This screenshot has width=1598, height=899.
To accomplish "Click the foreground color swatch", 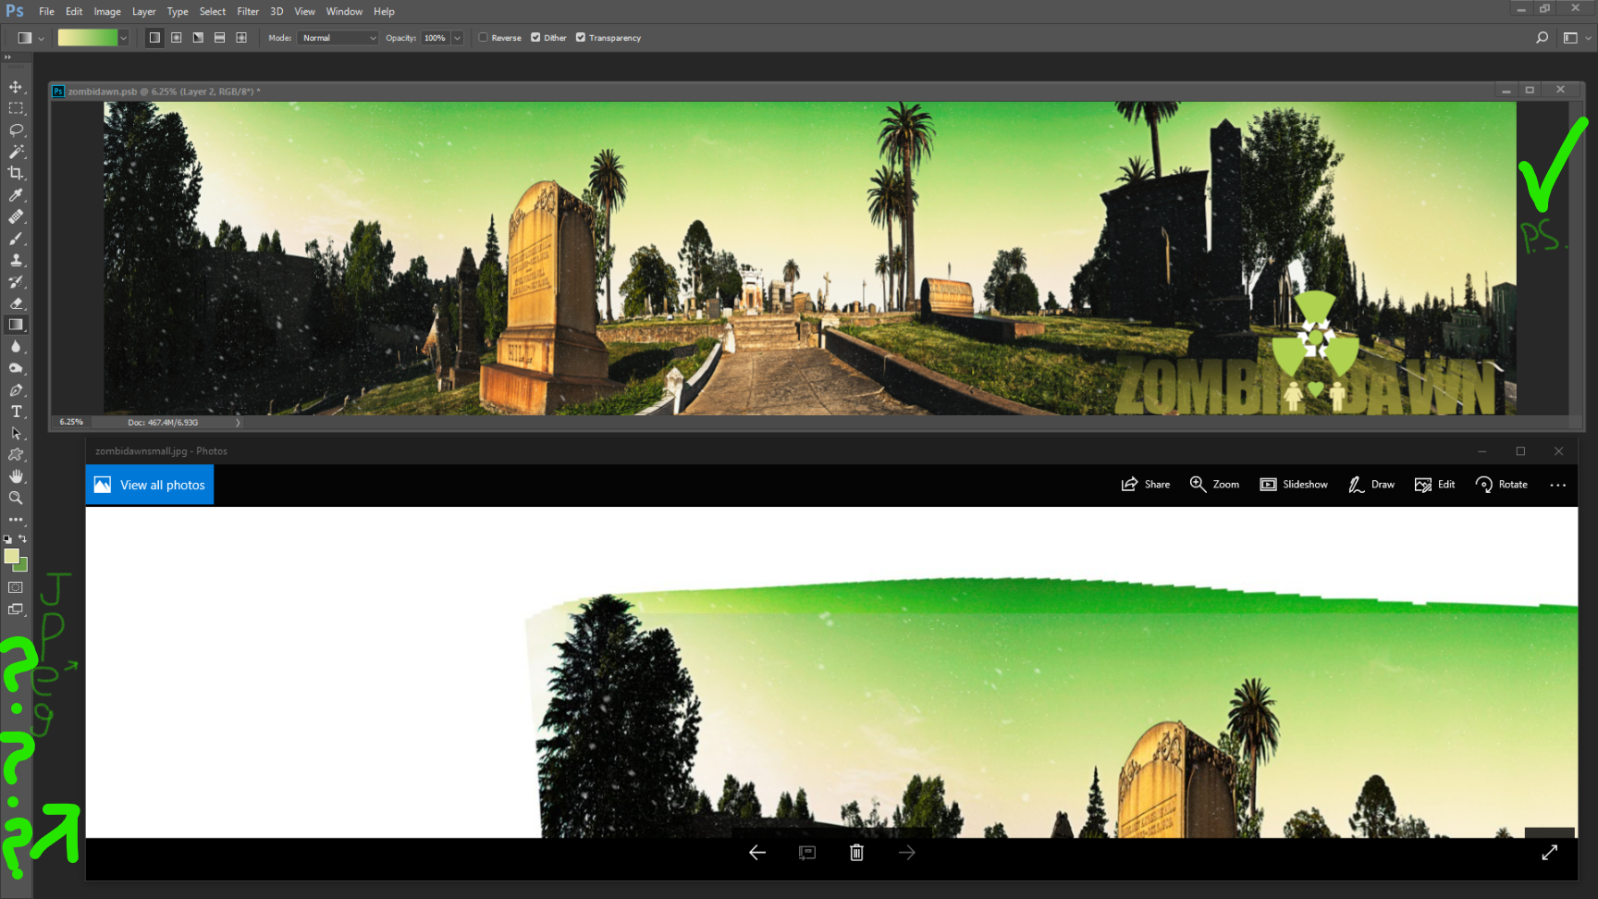I will pyautogui.click(x=11, y=556).
